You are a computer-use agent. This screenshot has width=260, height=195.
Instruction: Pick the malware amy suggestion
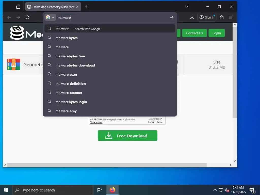110,111
